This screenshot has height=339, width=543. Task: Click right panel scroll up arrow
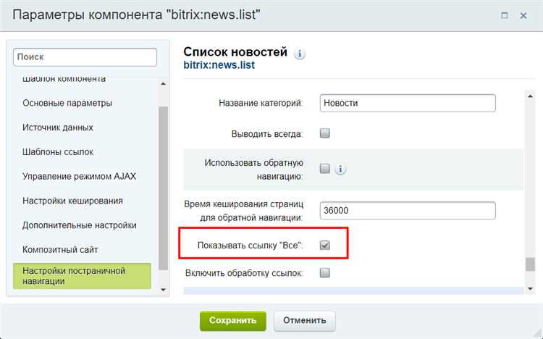click(530, 96)
